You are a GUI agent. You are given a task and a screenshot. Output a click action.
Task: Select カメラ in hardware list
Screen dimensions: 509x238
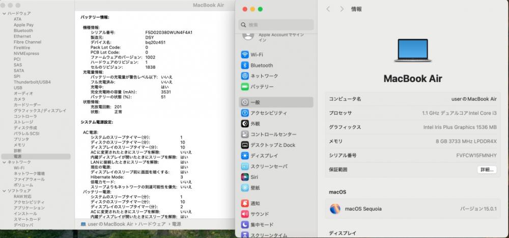coord(19,99)
